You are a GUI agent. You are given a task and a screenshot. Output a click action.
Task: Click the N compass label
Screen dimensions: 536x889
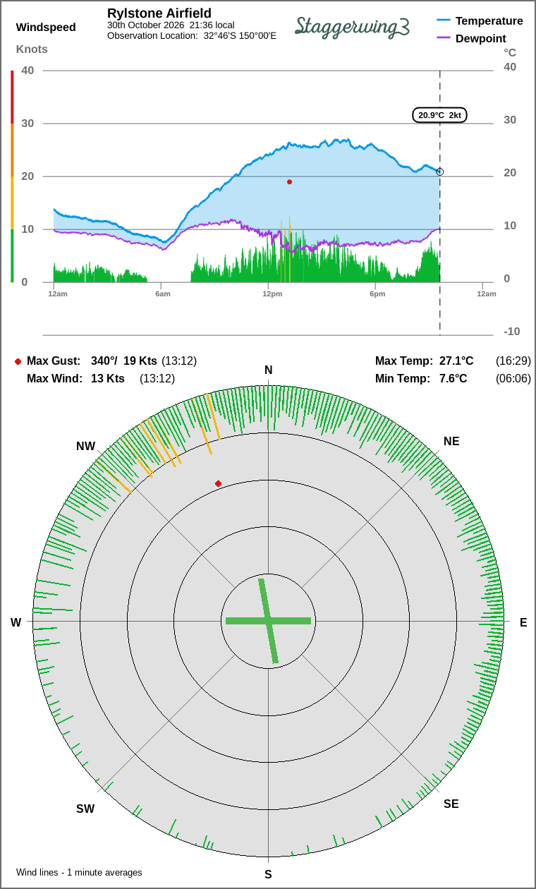tap(268, 370)
